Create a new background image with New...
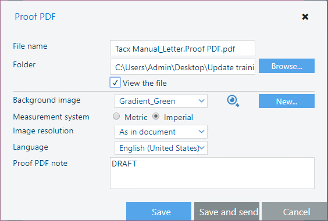Image resolution: width=328 pixels, height=221 pixels. (287, 101)
